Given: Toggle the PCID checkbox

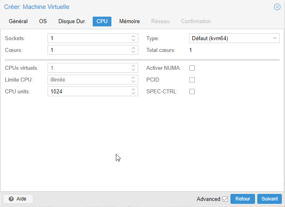Looking at the screenshot, I should [x=192, y=80].
